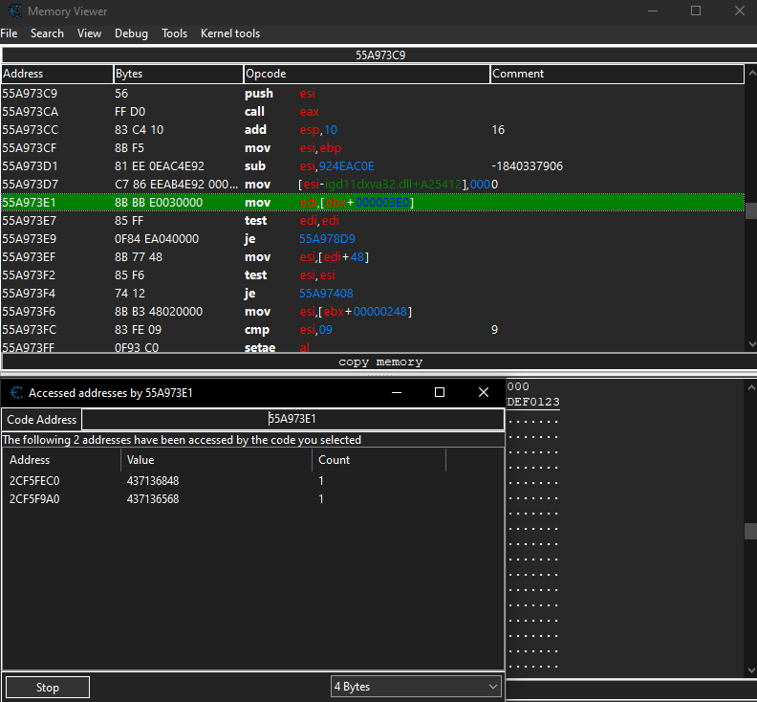Select disassembly row 55A973CF mov esi,ebp
Viewport: 757px width, 702px height.
tap(373, 148)
